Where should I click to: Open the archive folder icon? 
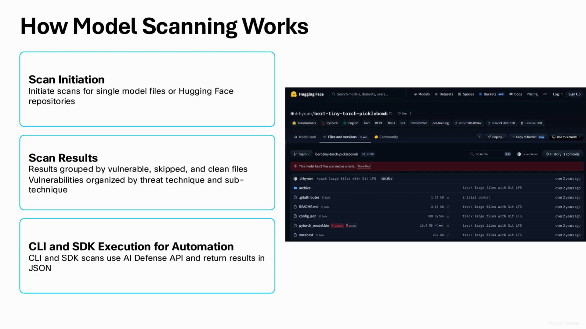click(295, 188)
